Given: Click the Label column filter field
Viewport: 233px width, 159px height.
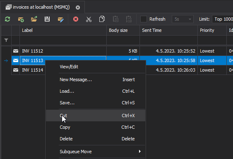Looking at the screenshot, I should tap(63, 40).
